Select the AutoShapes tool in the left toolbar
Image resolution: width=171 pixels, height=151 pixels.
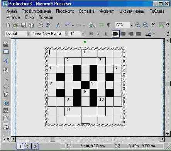coord(6,94)
